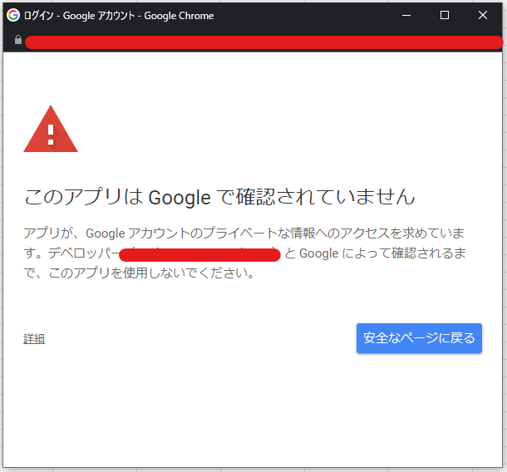Minimize the Google login window

406,15
